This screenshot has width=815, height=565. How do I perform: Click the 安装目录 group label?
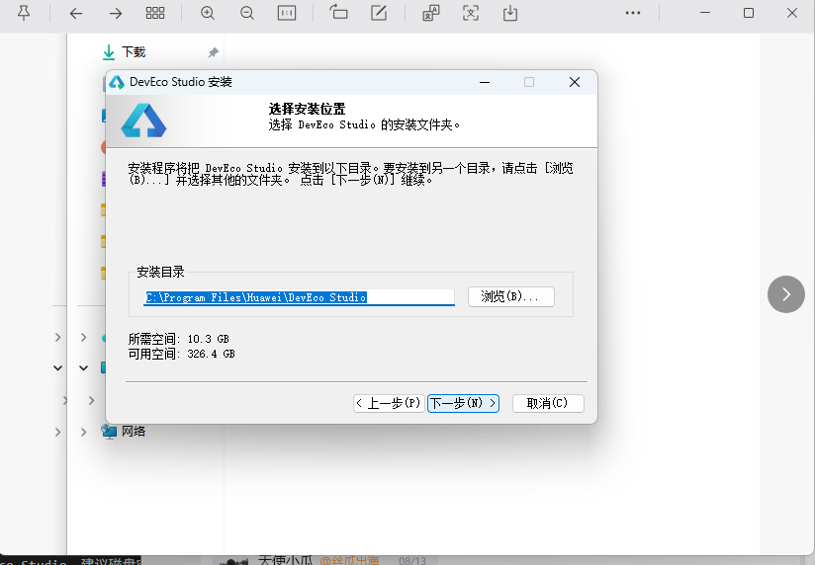160,272
